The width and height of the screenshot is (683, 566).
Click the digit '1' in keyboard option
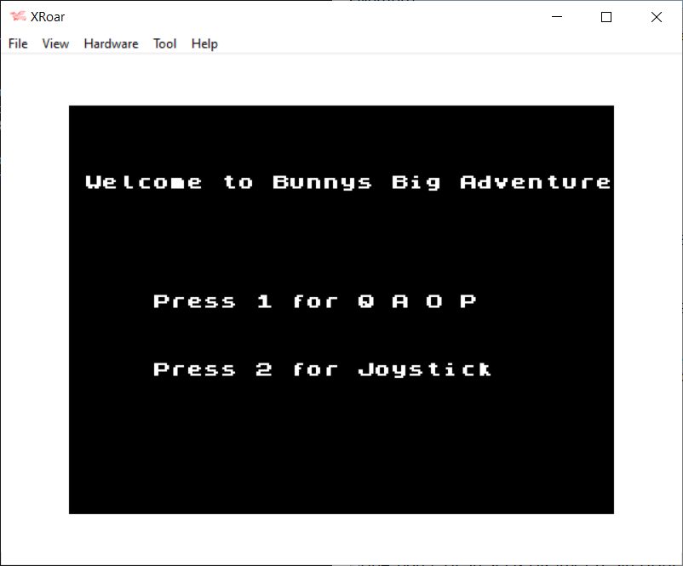pyautogui.click(x=264, y=301)
